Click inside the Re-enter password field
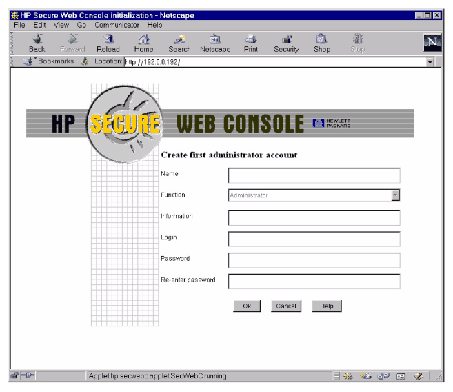The width and height of the screenshot is (453, 392). coord(314,282)
